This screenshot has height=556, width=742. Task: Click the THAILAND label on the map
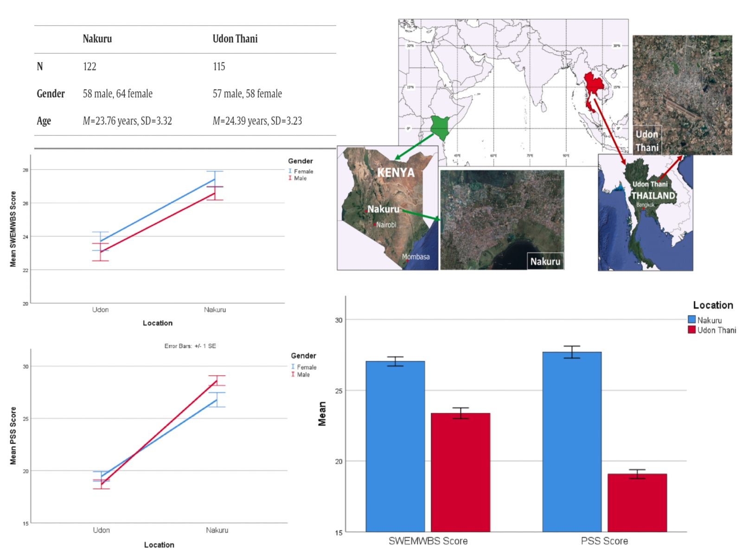pyautogui.click(x=653, y=196)
